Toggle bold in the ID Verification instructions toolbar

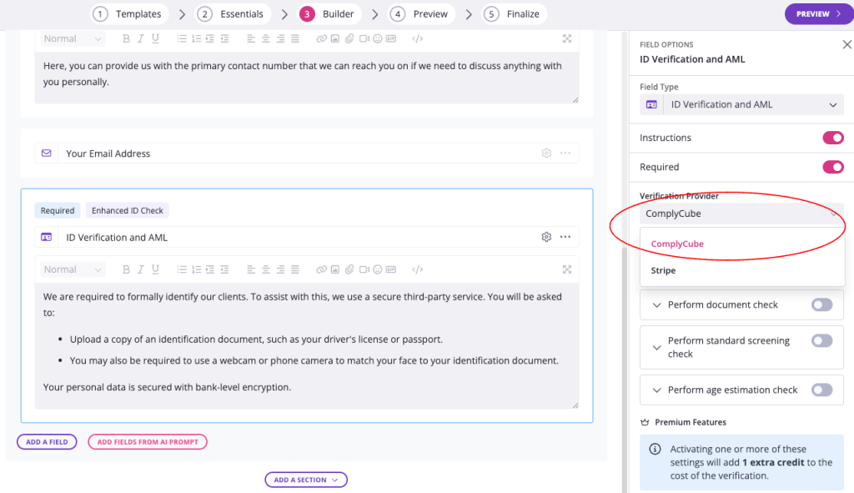(x=126, y=269)
